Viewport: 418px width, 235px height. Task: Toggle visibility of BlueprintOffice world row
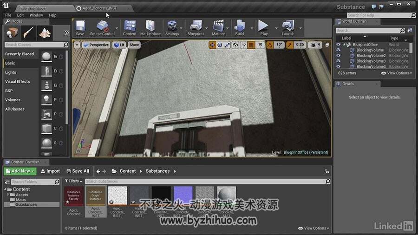(x=338, y=45)
